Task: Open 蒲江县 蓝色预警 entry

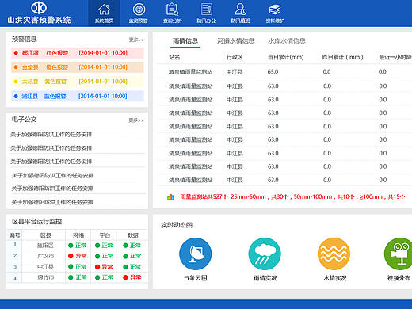Action: coord(78,96)
